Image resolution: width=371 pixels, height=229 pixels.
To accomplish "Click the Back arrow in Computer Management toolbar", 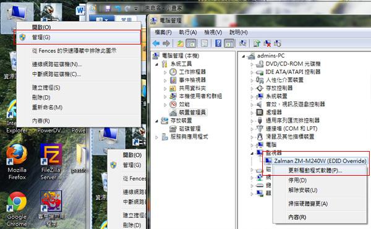I will pyautogui.click(x=156, y=43).
